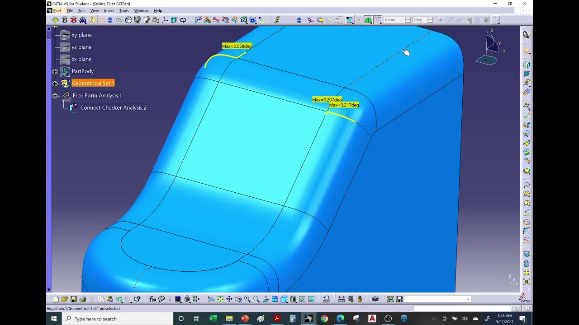This screenshot has height=325, width=579.
Task: Select the Pan view tool
Action: [x=229, y=299]
